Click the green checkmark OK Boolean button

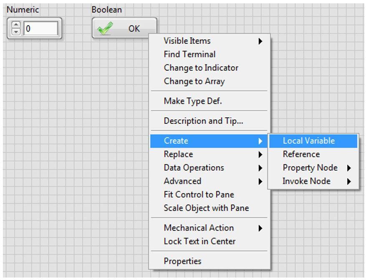124,28
